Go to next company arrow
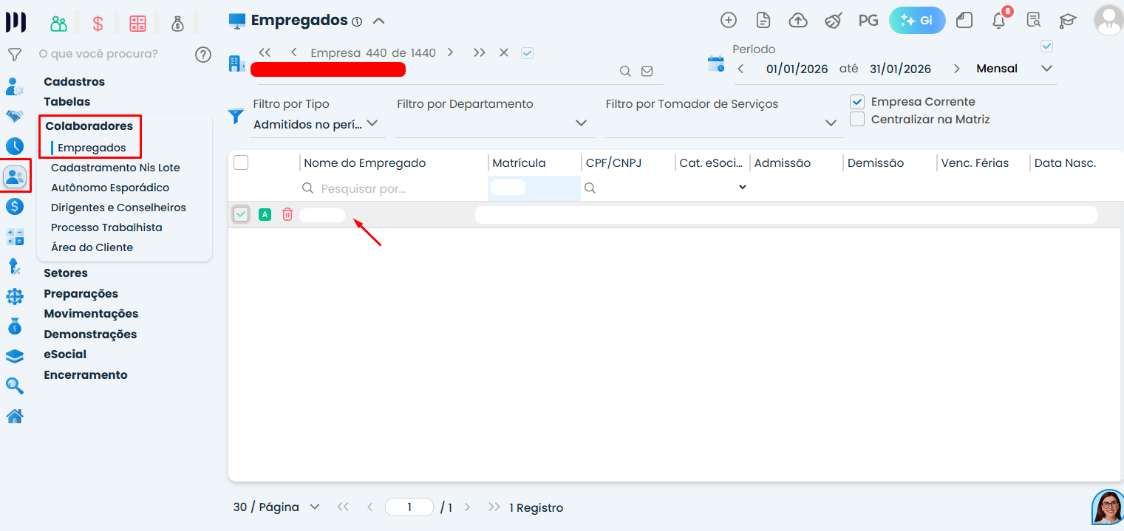 click(450, 53)
